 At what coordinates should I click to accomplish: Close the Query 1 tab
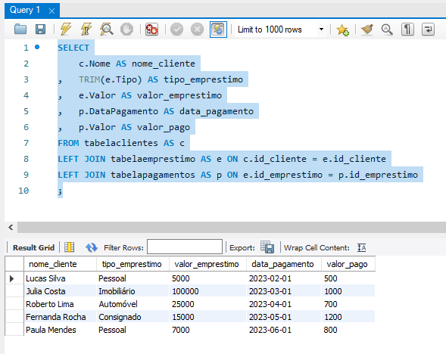click(x=51, y=11)
